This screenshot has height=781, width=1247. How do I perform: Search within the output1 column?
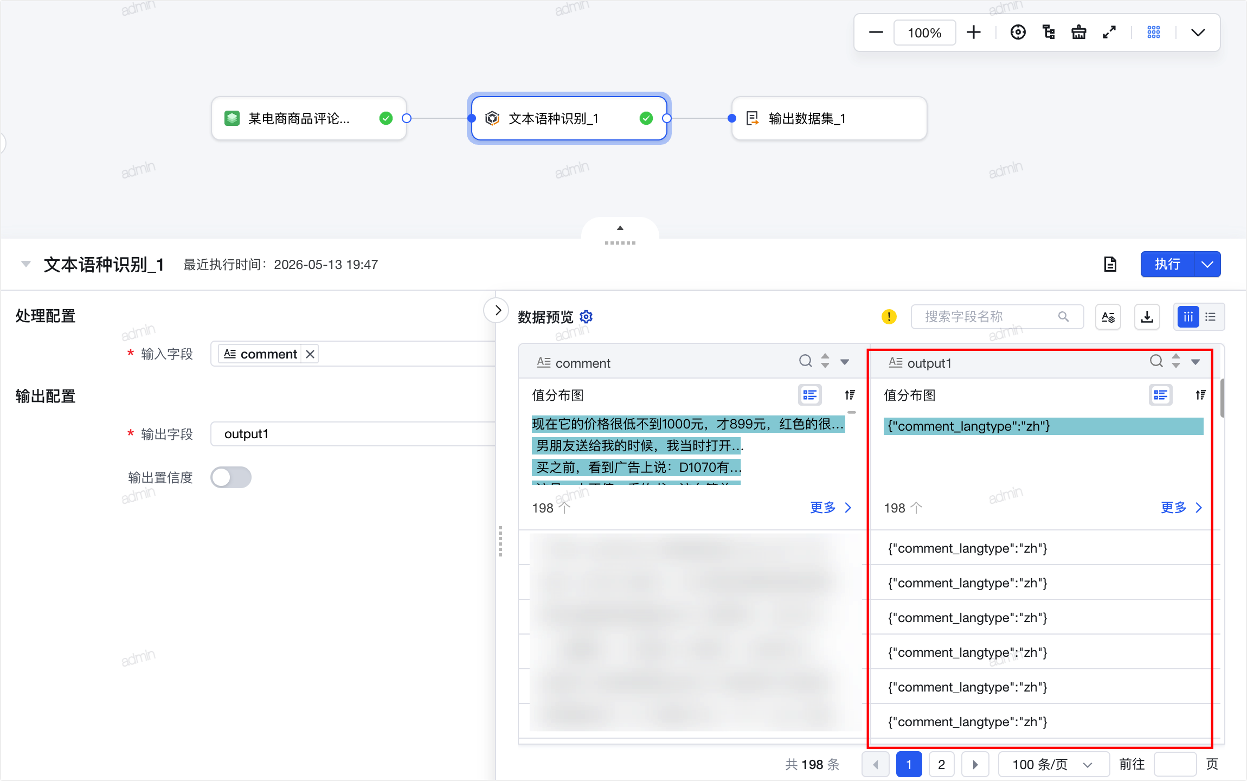(1156, 361)
